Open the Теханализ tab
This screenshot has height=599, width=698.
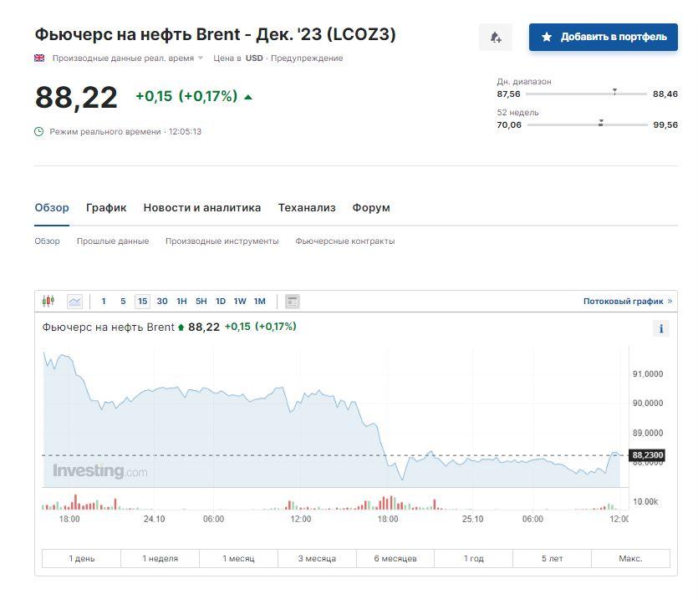tap(306, 207)
